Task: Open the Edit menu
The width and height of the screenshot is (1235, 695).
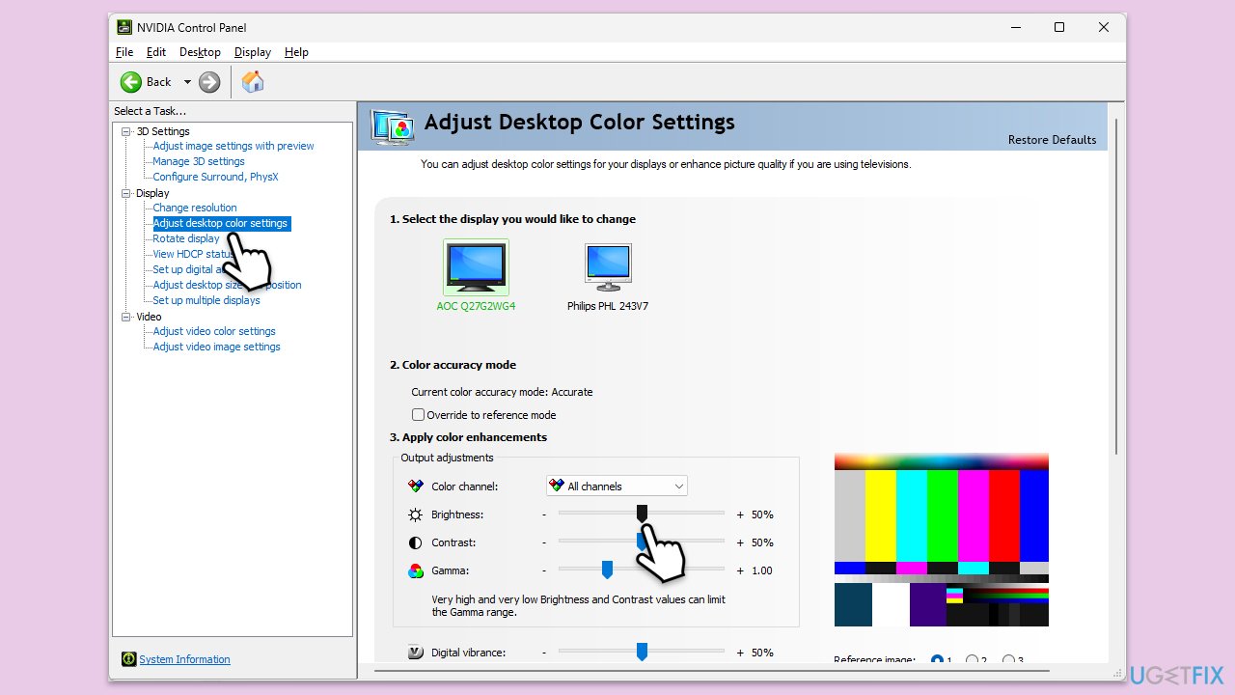Action: [x=156, y=52]
